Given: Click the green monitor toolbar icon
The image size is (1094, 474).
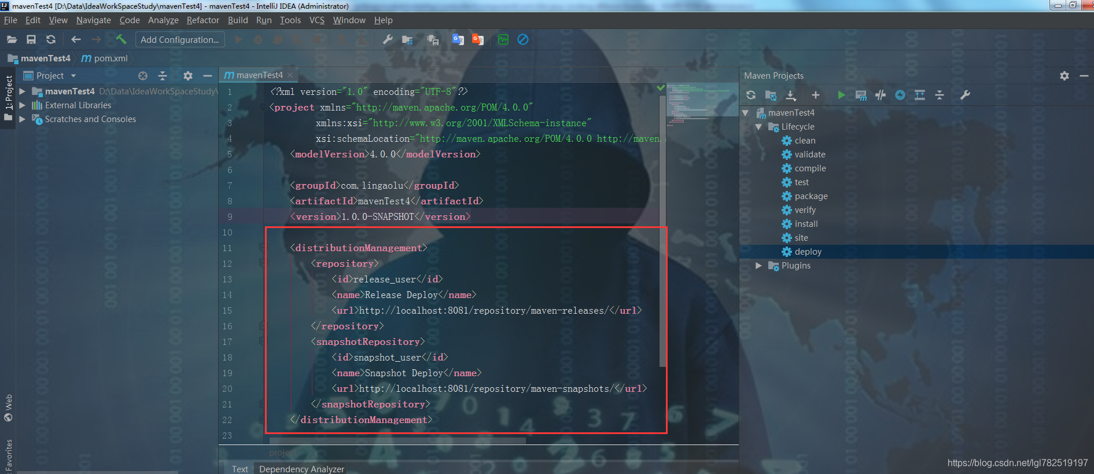Looking at the screenshot, I should point(503,39).
